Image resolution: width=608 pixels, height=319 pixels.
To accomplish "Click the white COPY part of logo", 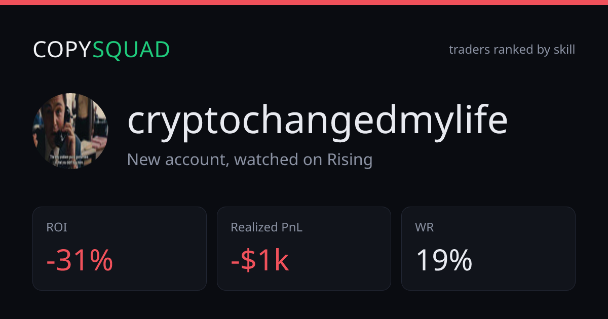I will 63,50.
